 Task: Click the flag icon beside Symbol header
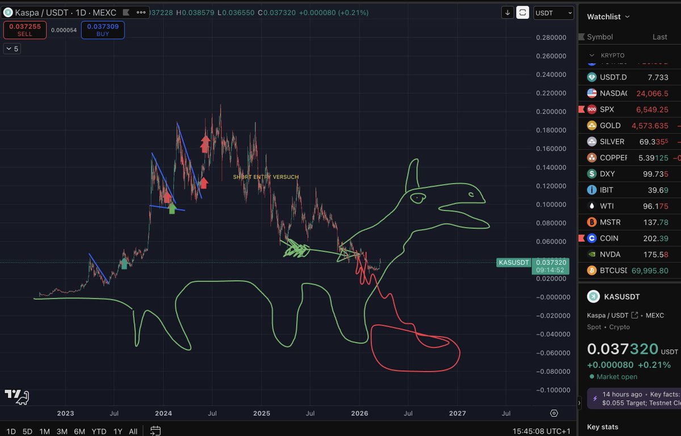[581, 37]
